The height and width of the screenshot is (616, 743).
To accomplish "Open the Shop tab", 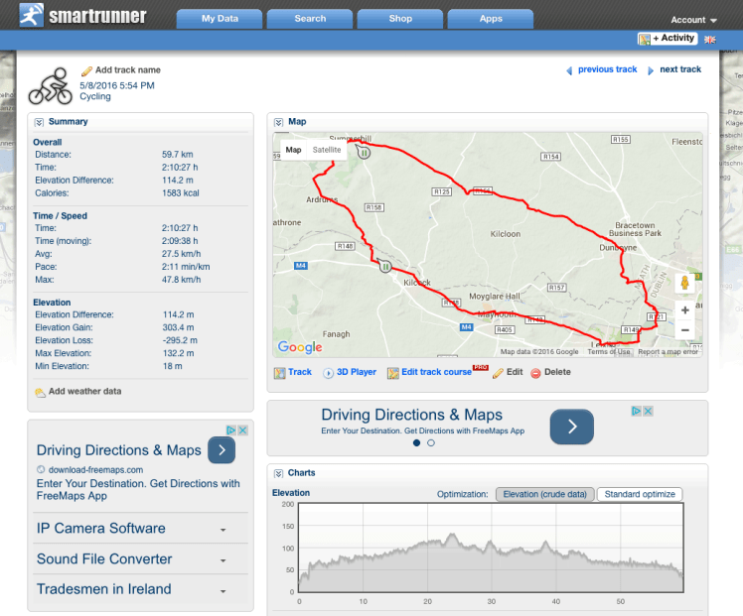I will tap(400, 19).
